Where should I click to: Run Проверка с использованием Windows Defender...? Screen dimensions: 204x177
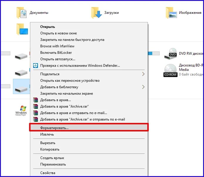coord(89,66)
